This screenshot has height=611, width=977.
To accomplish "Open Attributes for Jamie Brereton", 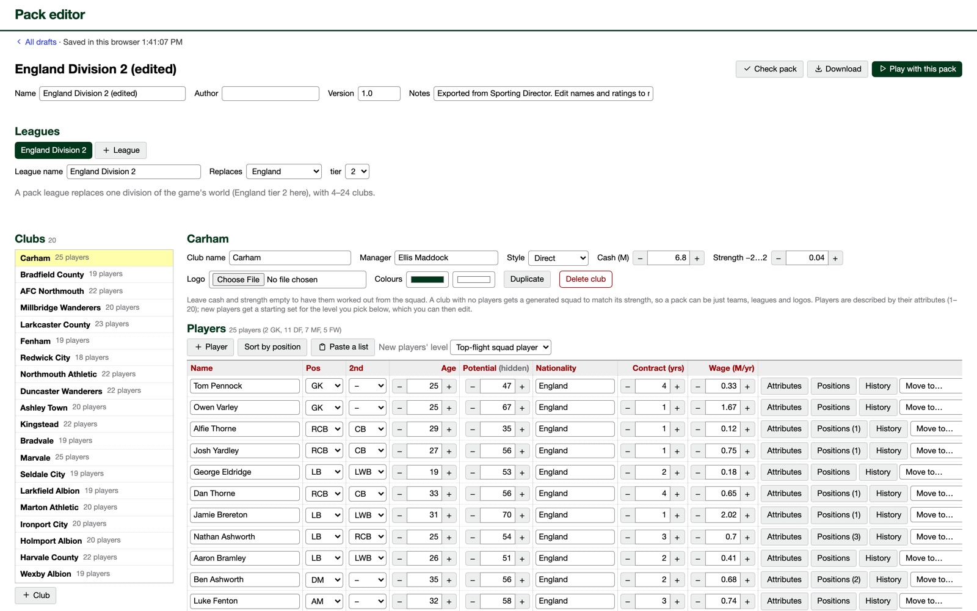I will [x=784, y=515].
